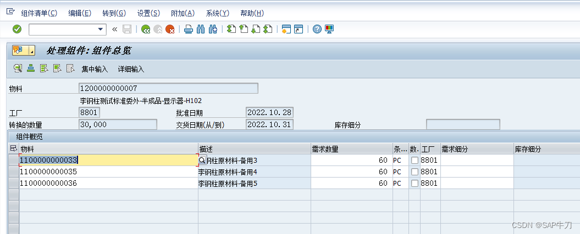Click the grey Exit arrow icon
580x234 pixels.
click(158, 29)
